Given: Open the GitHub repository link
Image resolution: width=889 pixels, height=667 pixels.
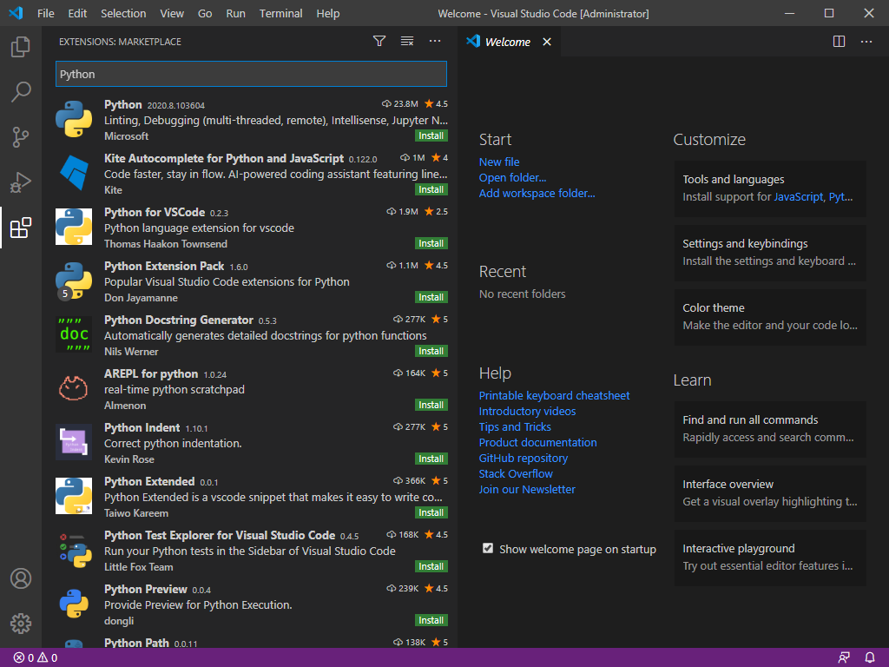Looking at the screenshot, I should coord(524,458).
